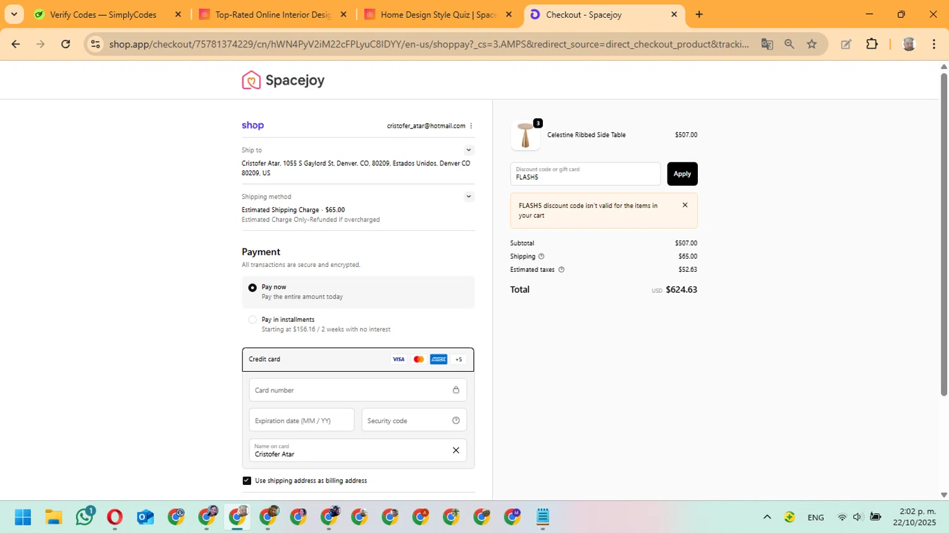Image resolution: width=949 pixels, height=533 pixels.
Task: Click the page vertical scrollbar
Action: [944, 235]
